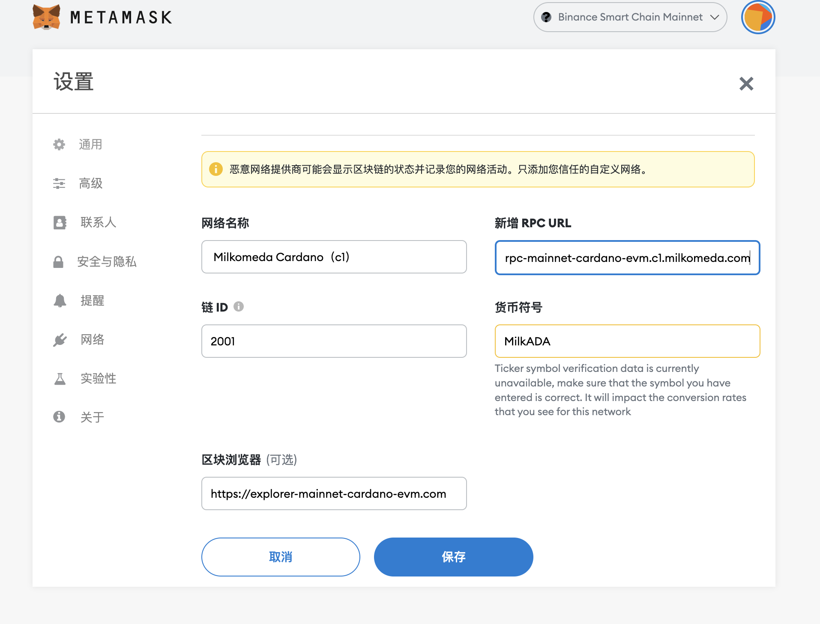Click the bell icon for Alerts

[x=60, y=301]
